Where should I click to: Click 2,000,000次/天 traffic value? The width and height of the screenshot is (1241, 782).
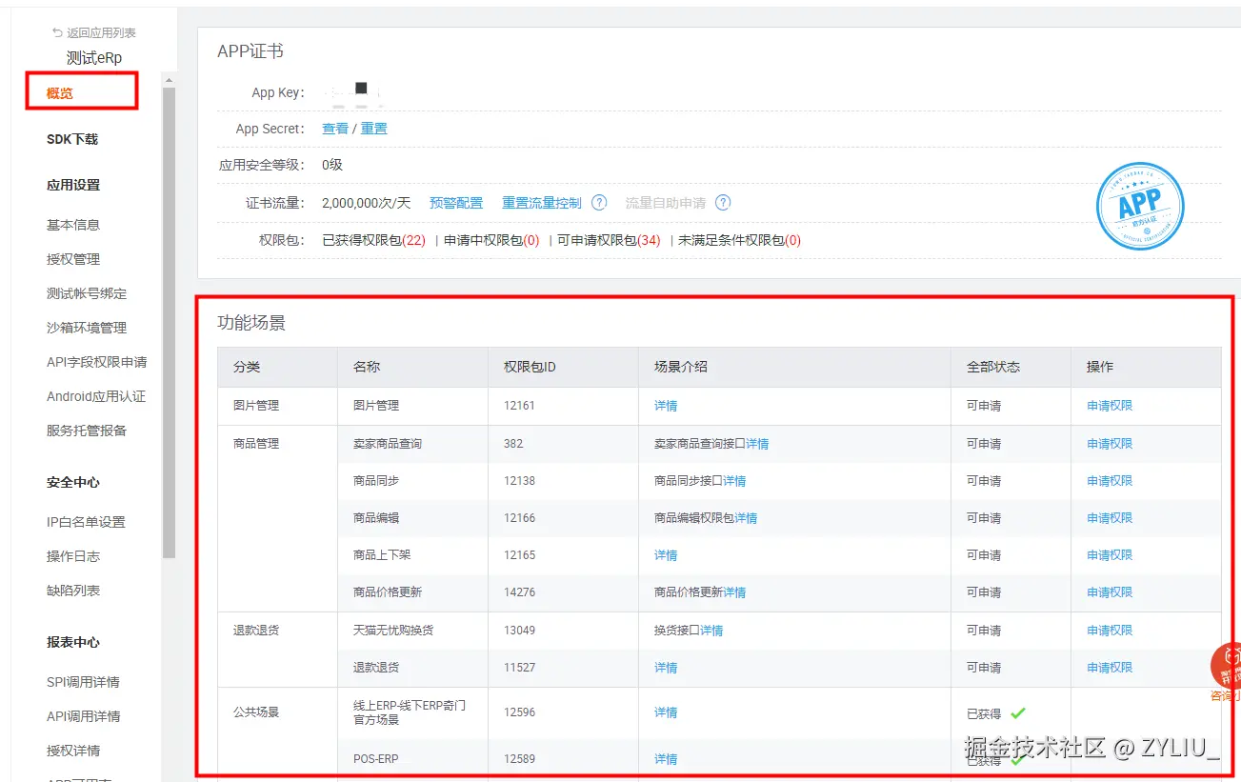tap(367, 203)
